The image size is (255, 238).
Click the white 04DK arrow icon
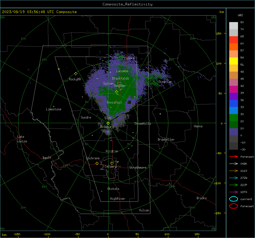[233, 164]
